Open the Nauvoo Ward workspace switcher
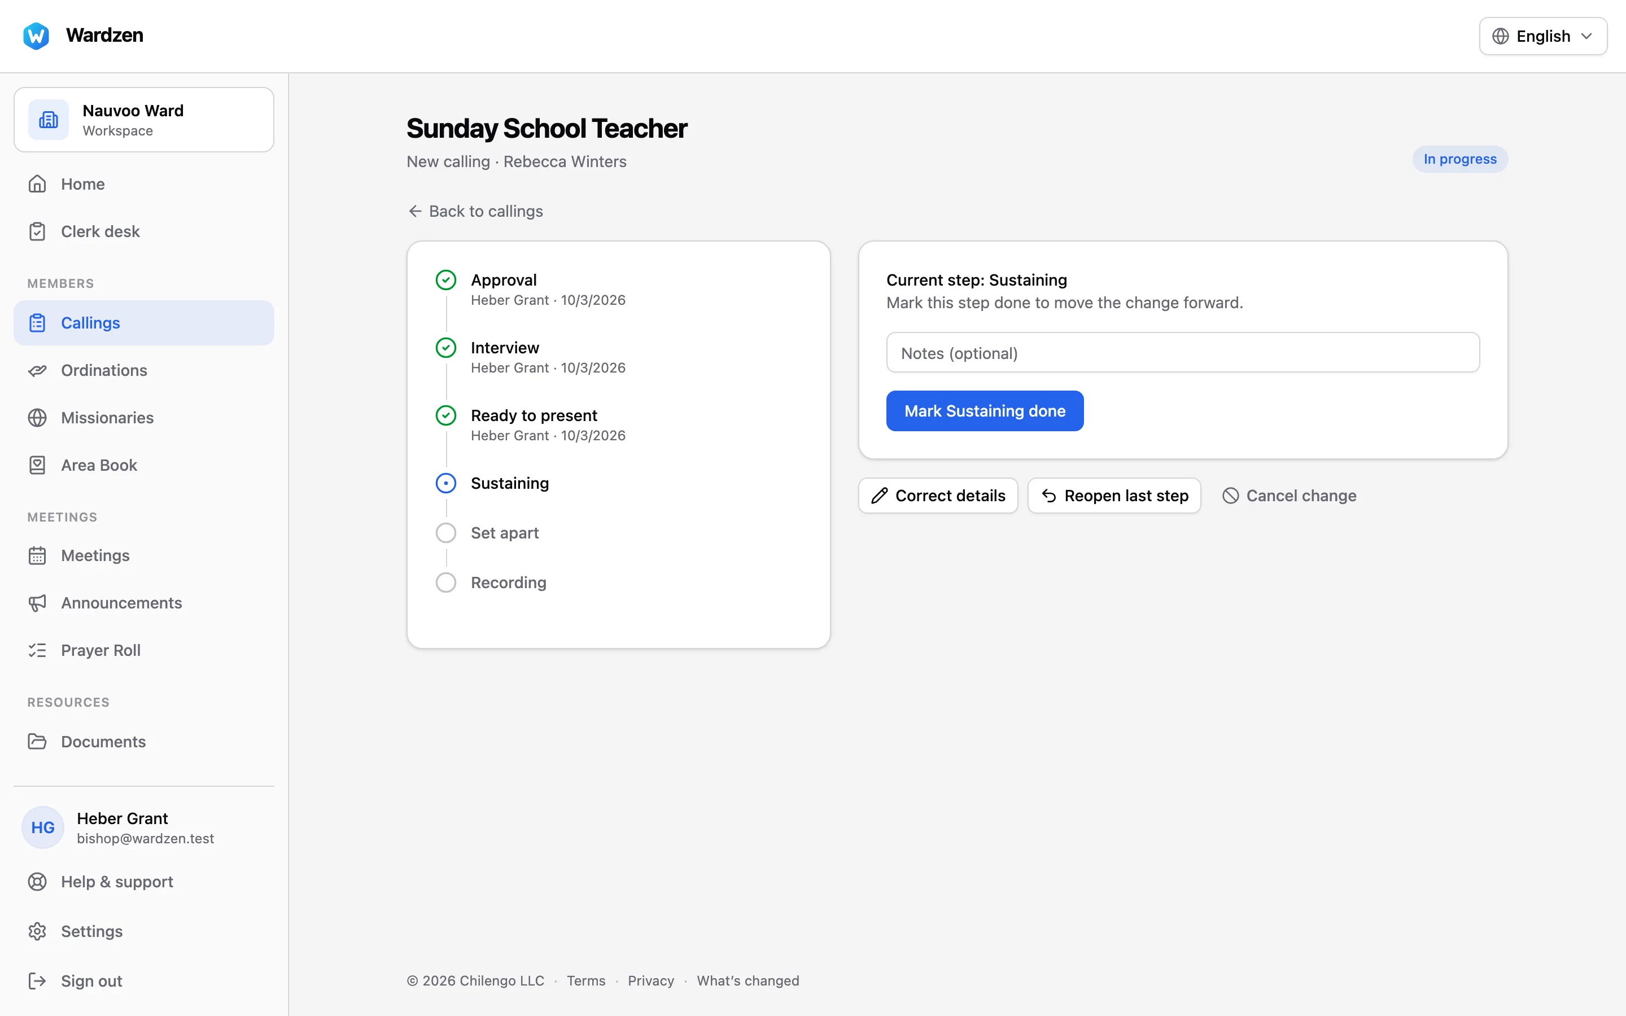Viewport: 1626px width, 1016px height. [x=144, y=120]
